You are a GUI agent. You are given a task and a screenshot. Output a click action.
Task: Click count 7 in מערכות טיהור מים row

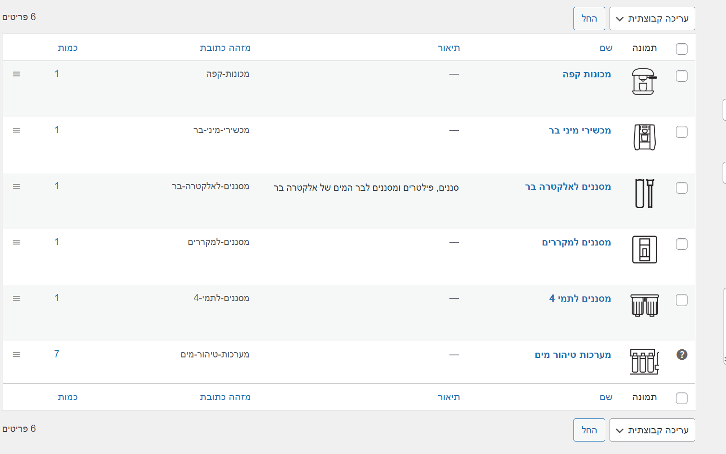point(57,354)
